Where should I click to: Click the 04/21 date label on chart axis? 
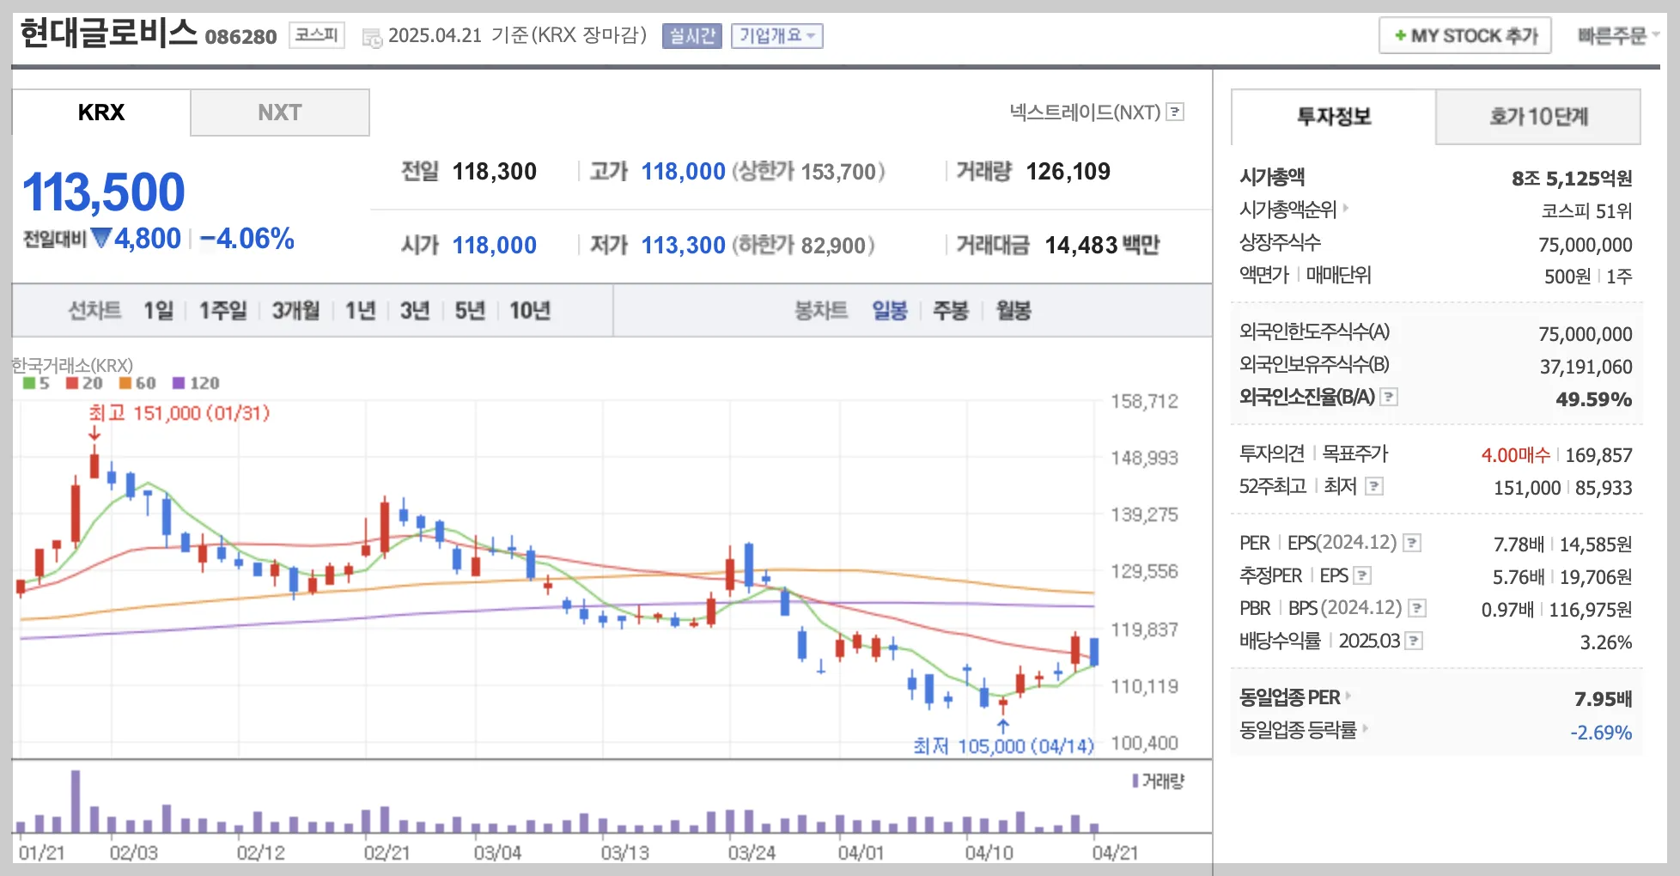coord(1115,853)
